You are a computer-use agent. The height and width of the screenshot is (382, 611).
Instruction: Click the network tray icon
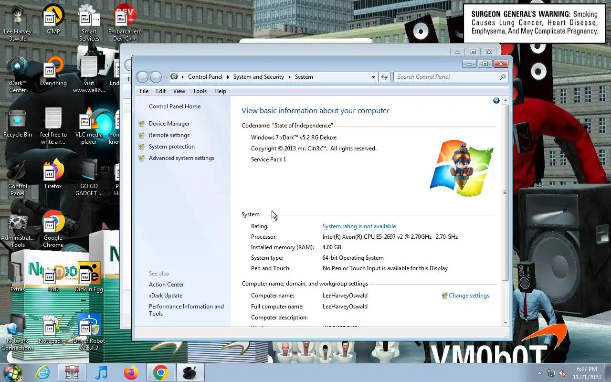551,373
